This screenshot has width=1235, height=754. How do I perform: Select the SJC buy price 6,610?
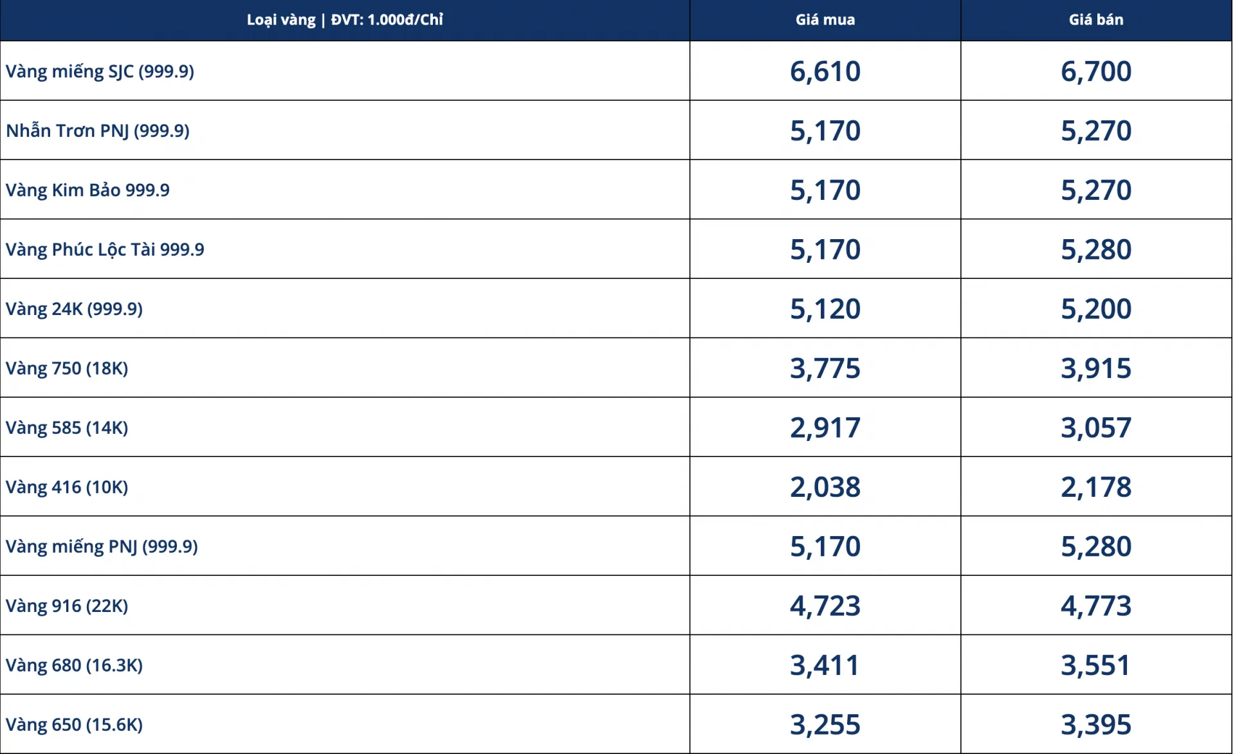825,71
